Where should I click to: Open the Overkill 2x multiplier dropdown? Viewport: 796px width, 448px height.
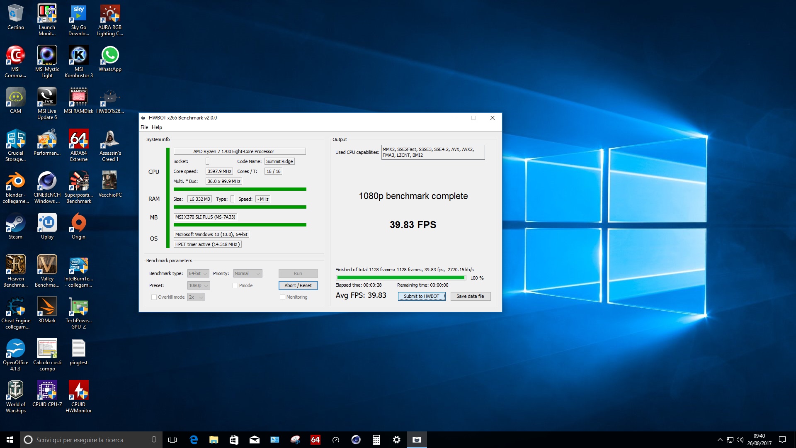[196, 297]
